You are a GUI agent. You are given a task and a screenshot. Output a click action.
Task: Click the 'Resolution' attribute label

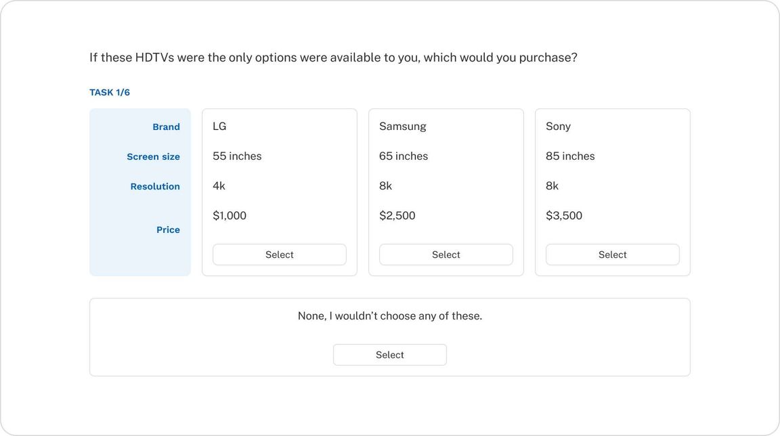[x=155, y=186]
